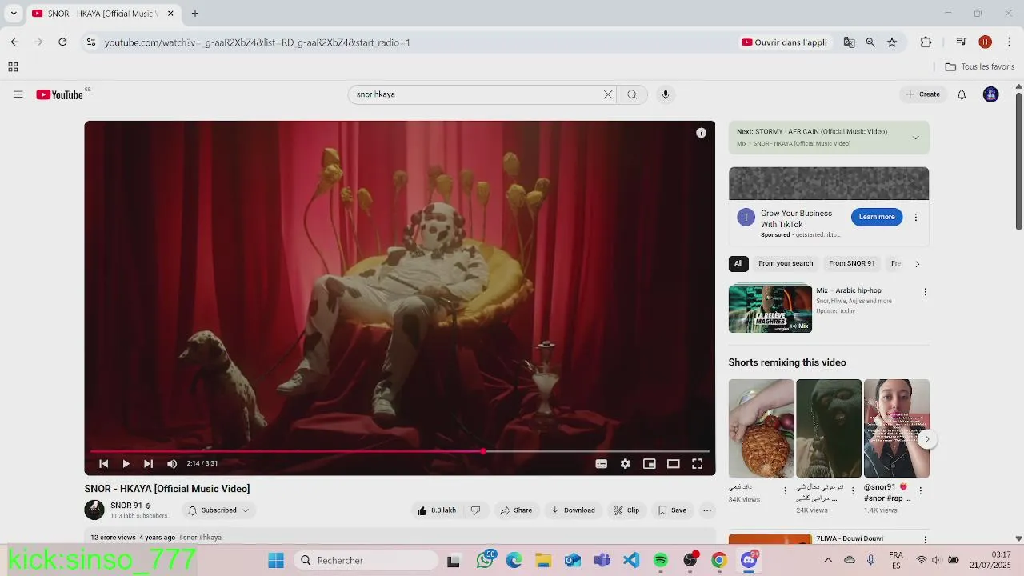Open options for 34K views short
1024x576 pixels.
(x=785, y=490)
